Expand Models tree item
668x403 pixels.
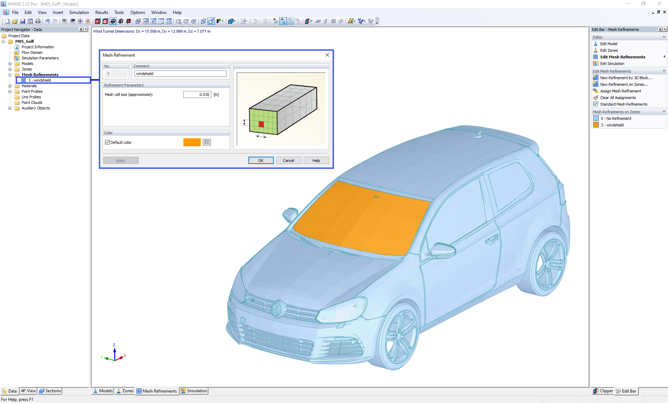point(10,64)
